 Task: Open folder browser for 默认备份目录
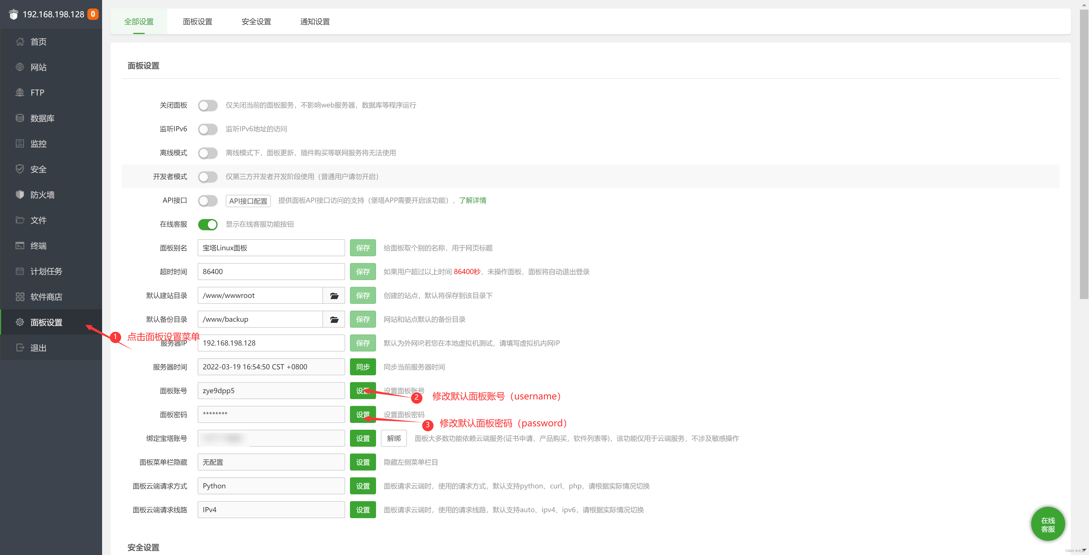[x=334, y=319]
